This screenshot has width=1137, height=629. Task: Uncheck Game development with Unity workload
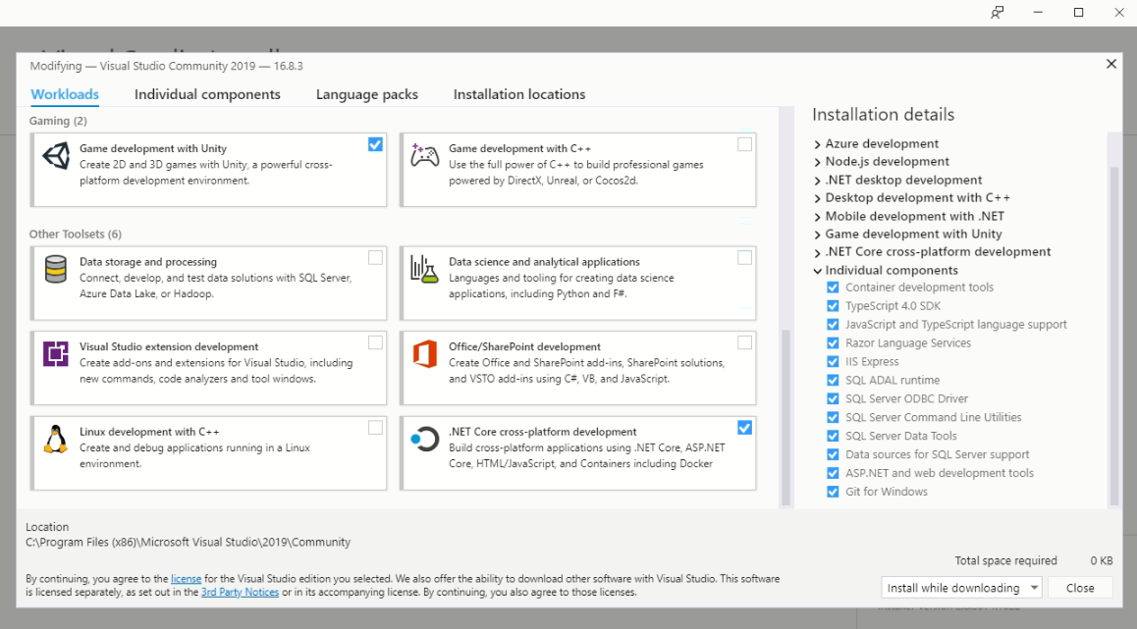click(x=375, y=144)
